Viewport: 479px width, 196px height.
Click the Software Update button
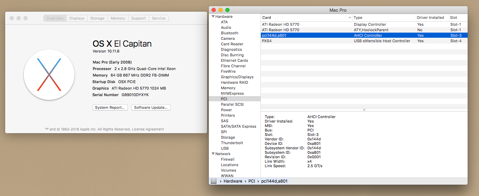click(x=151, y=107)
